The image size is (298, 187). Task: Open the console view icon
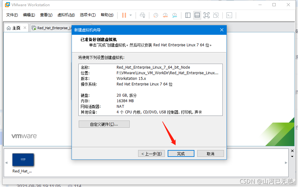(229, 15)
